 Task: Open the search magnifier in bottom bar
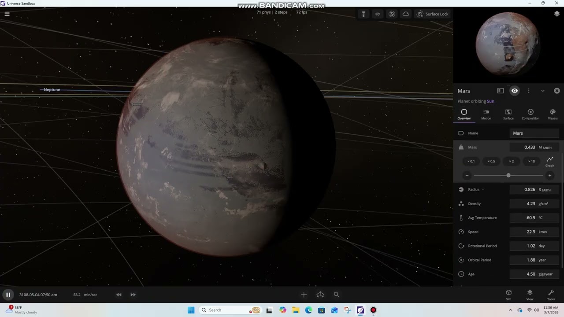point(337,295)
